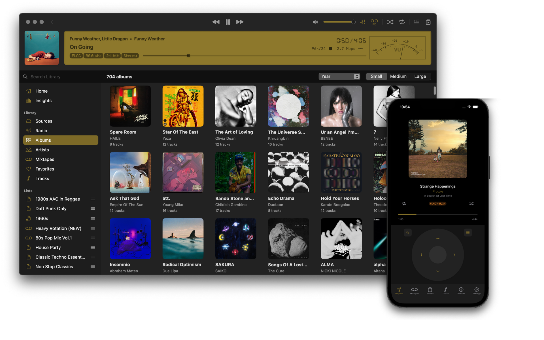Click the mixtape FX icon in toolbar

pos(374,22)
